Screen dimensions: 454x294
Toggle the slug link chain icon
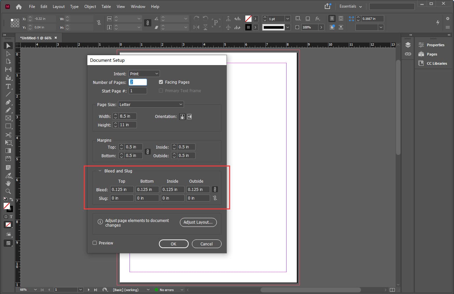point(215,198)
